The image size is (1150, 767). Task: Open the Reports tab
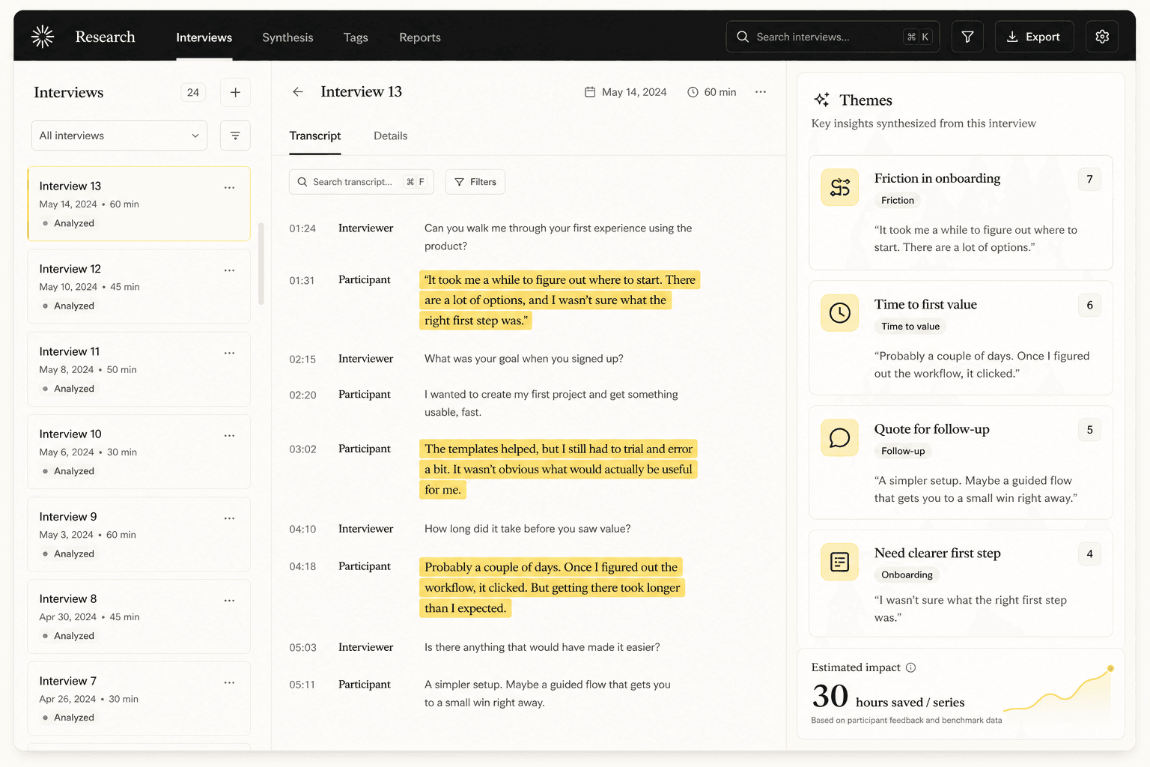pos(420,37)
